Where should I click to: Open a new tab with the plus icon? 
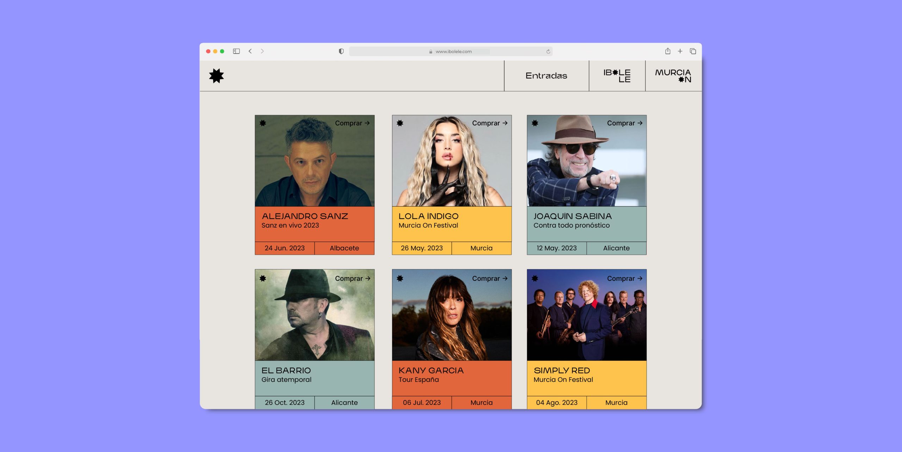point(680,51)
